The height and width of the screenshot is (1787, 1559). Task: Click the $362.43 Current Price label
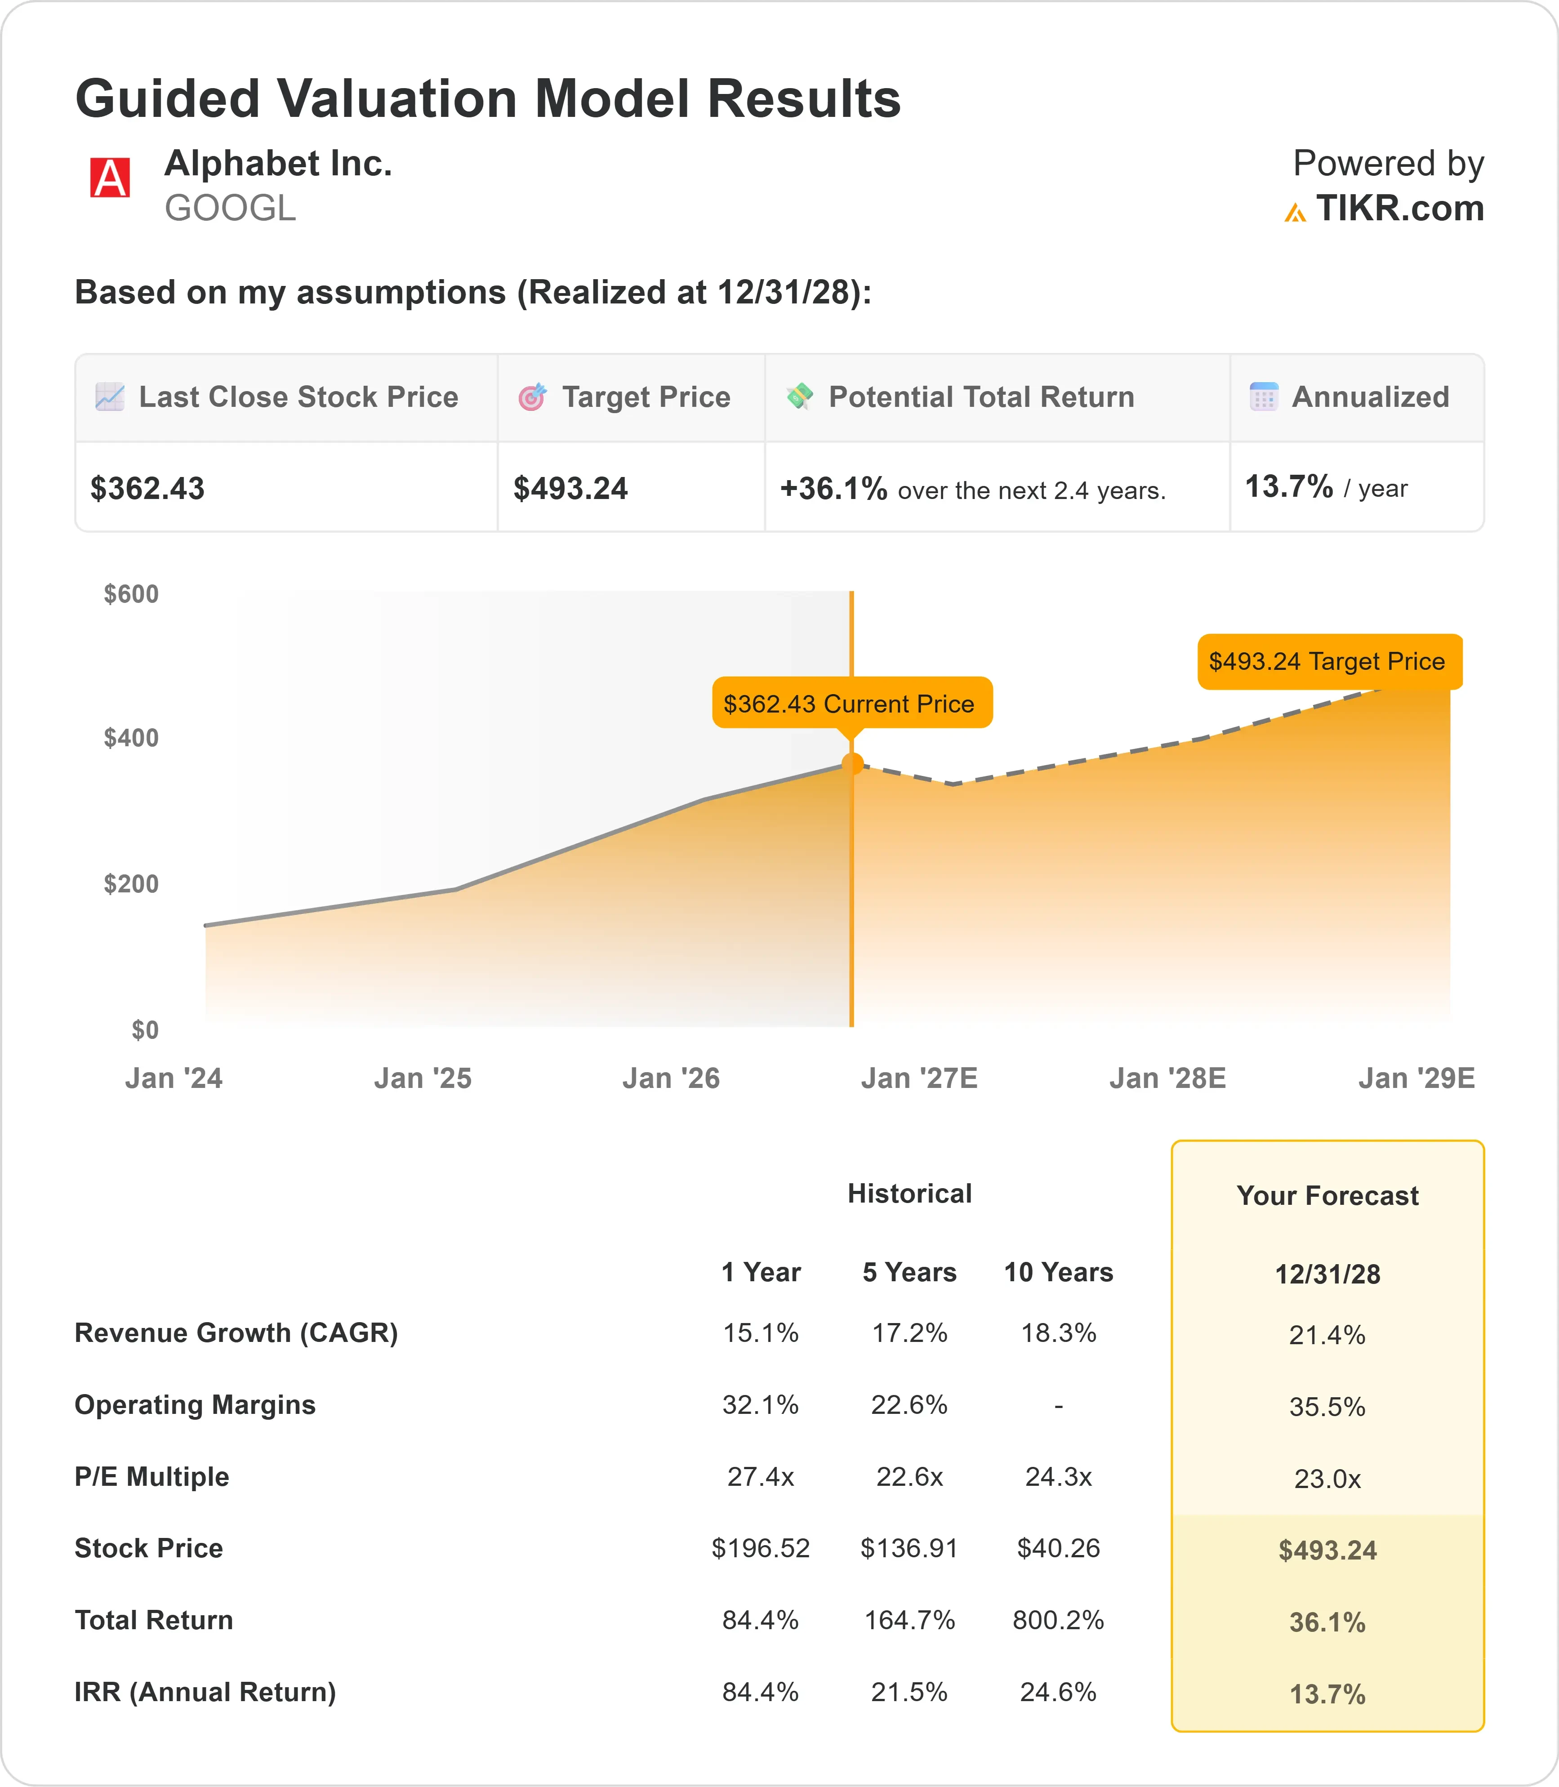(852, 703)
